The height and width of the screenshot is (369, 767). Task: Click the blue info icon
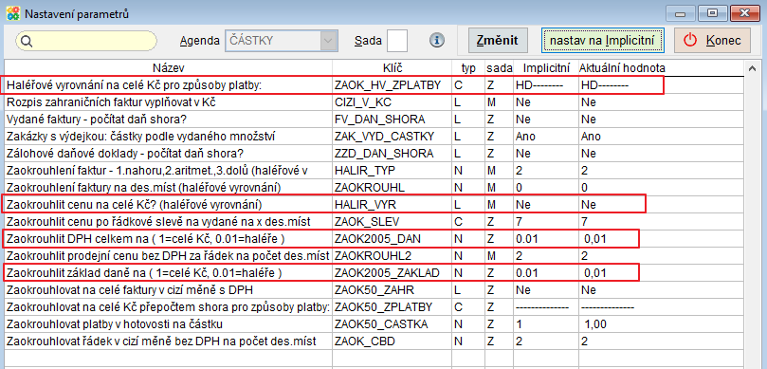coord(437,41)
